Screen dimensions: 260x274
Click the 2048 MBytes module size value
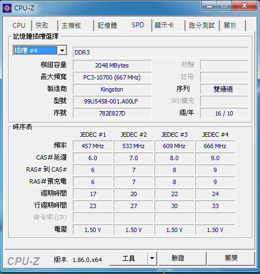pyautogui.click(x=112, y=65)
